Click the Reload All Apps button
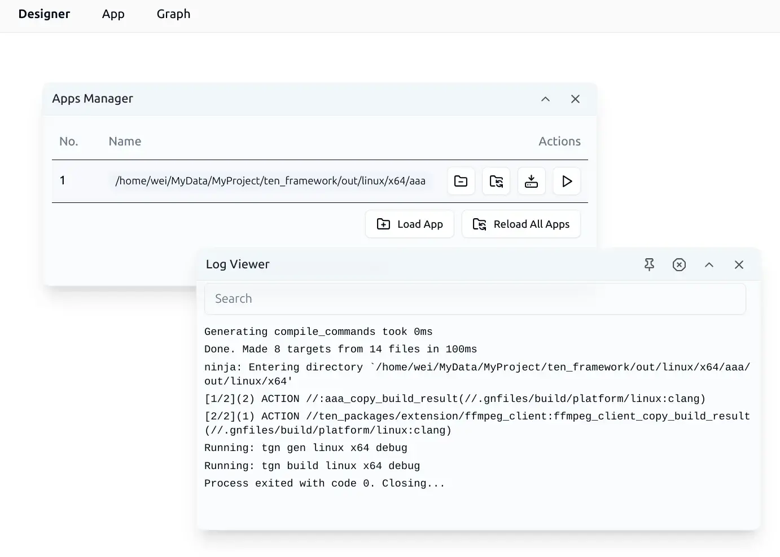This screenshot has width=780, height=557. coord(521,224)
